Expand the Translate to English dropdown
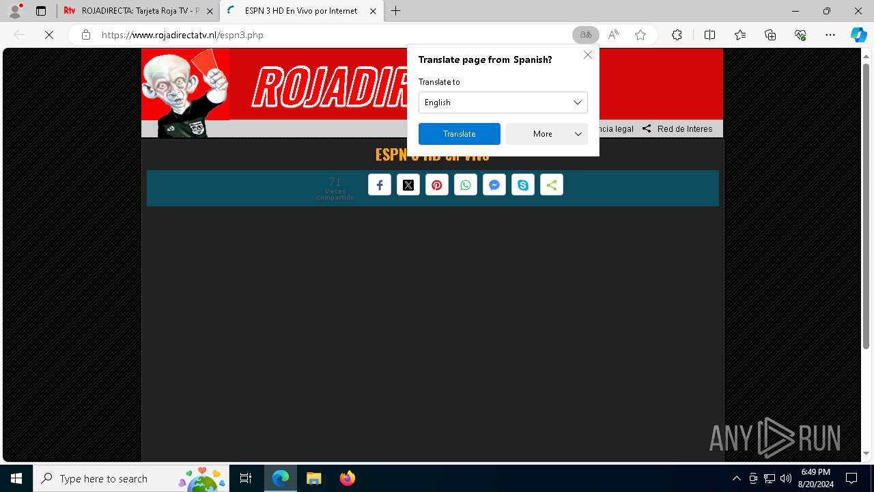 503,102
